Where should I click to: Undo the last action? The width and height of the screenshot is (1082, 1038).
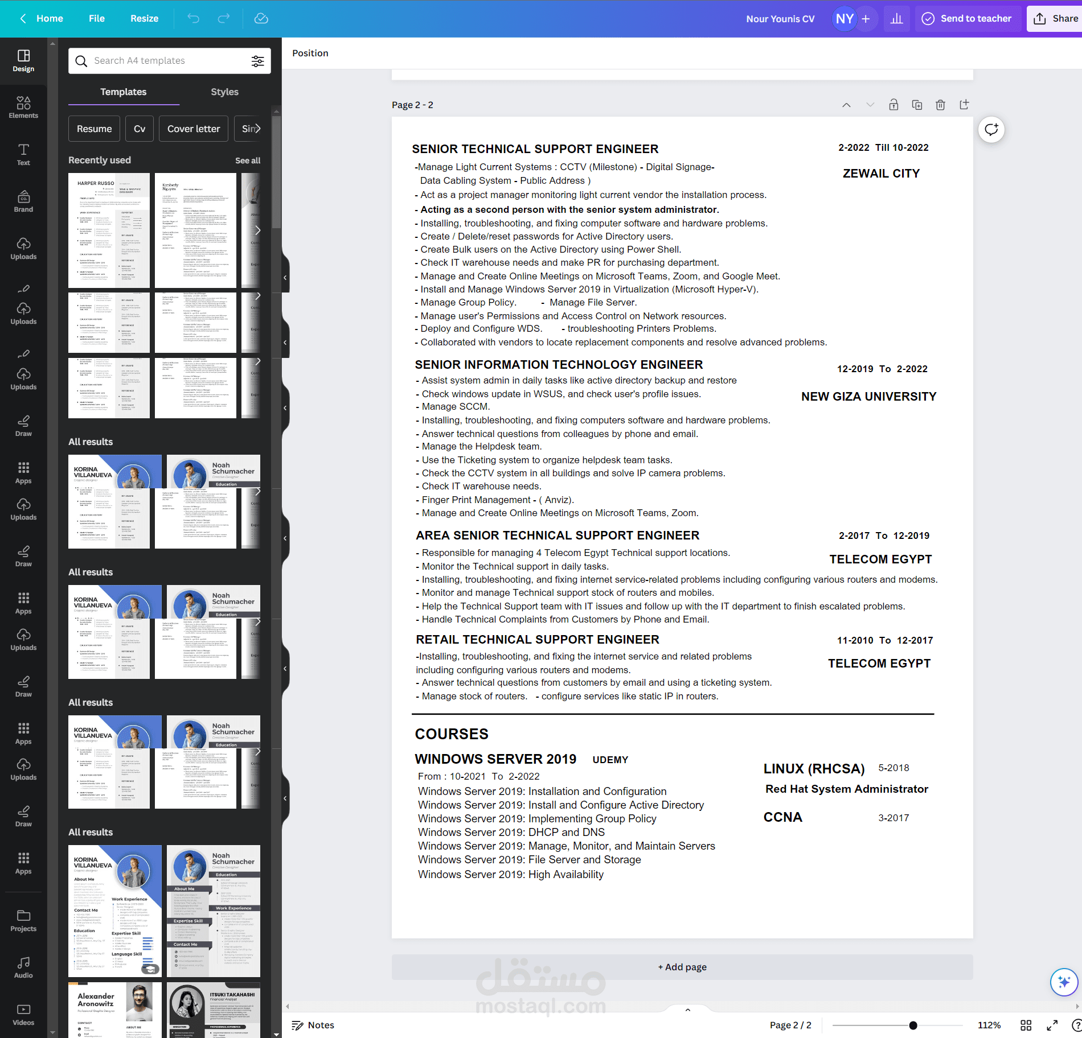[194, 19]
